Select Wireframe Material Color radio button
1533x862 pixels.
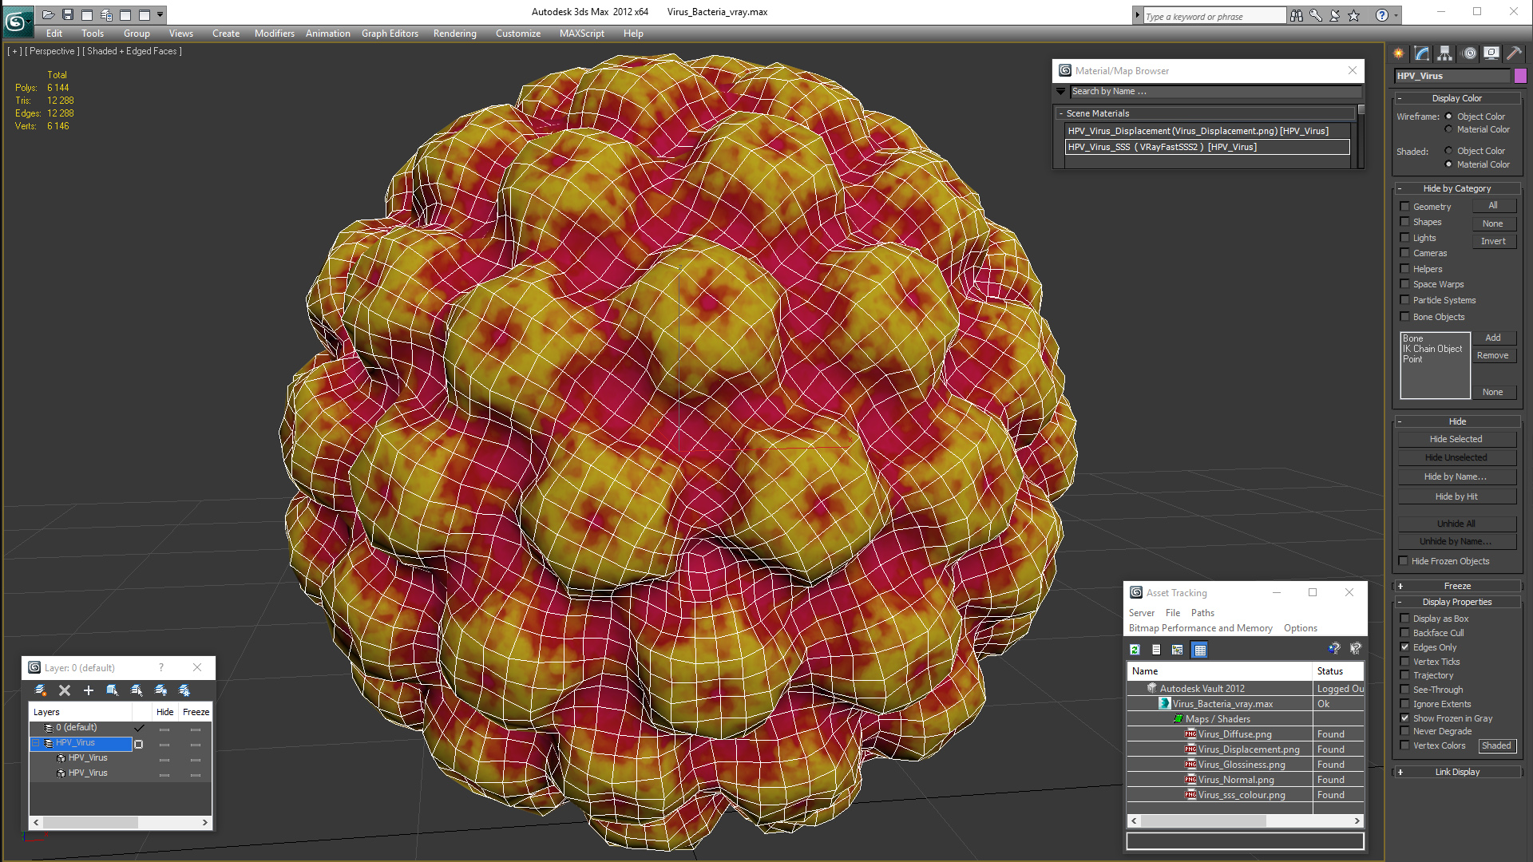[x=1448, y=129]
